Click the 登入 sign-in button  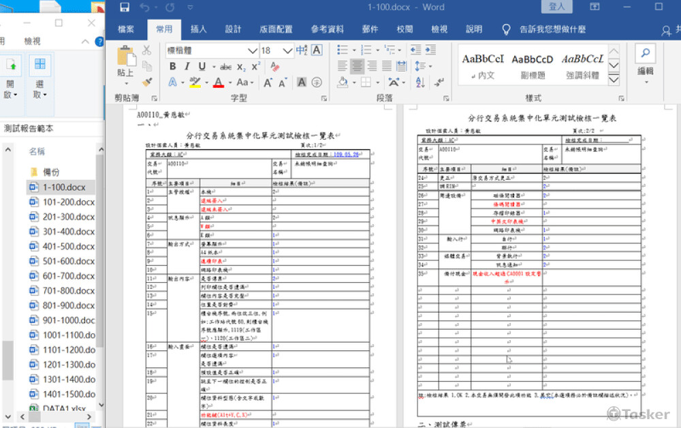[557, 7]
